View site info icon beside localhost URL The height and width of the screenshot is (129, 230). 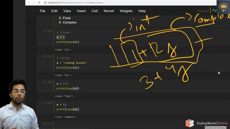click(46, 3)
